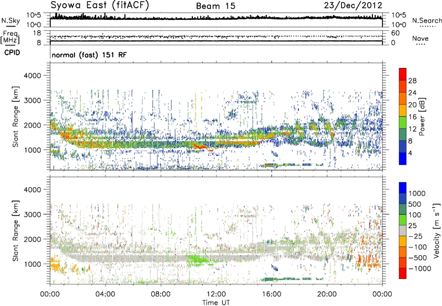Click the 'N.Sky' legend label

[x=10, y=21]
